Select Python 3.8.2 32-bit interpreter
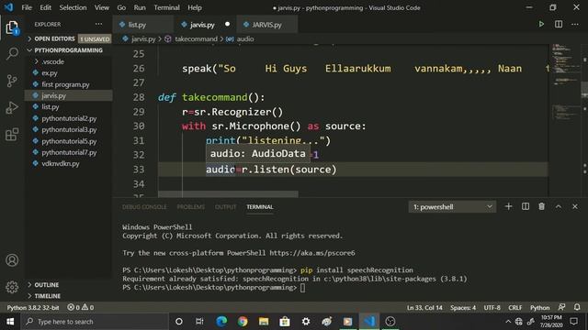Image resolution: width=588 pixels, height=330 pixels. coord(33,308)
